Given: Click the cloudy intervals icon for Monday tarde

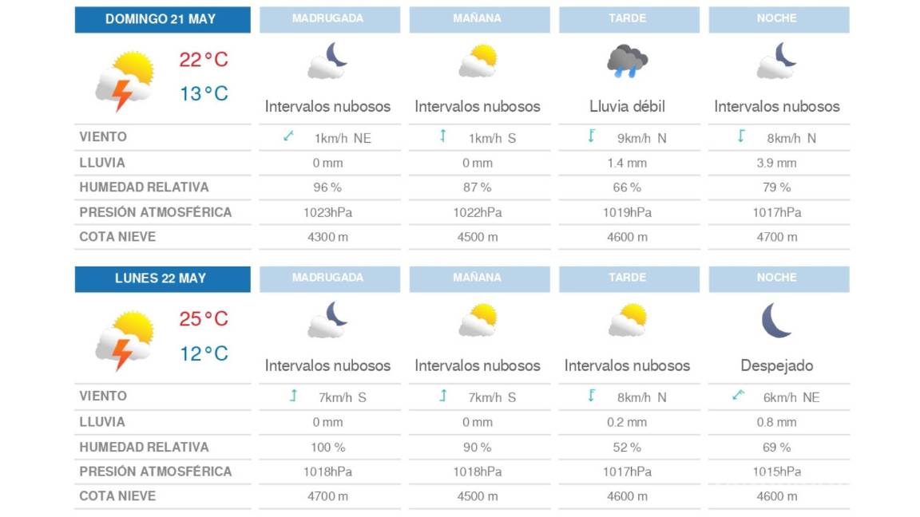Looking at the screenshot, I should [x=629, y=322].
